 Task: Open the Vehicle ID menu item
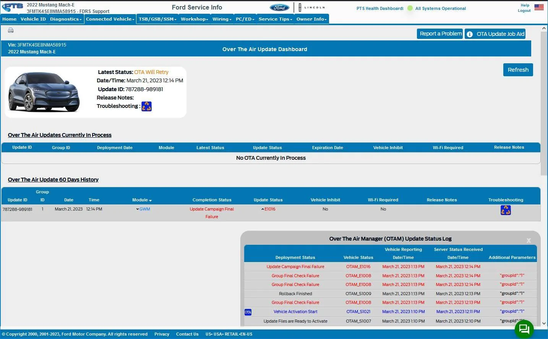coord(33,19)
